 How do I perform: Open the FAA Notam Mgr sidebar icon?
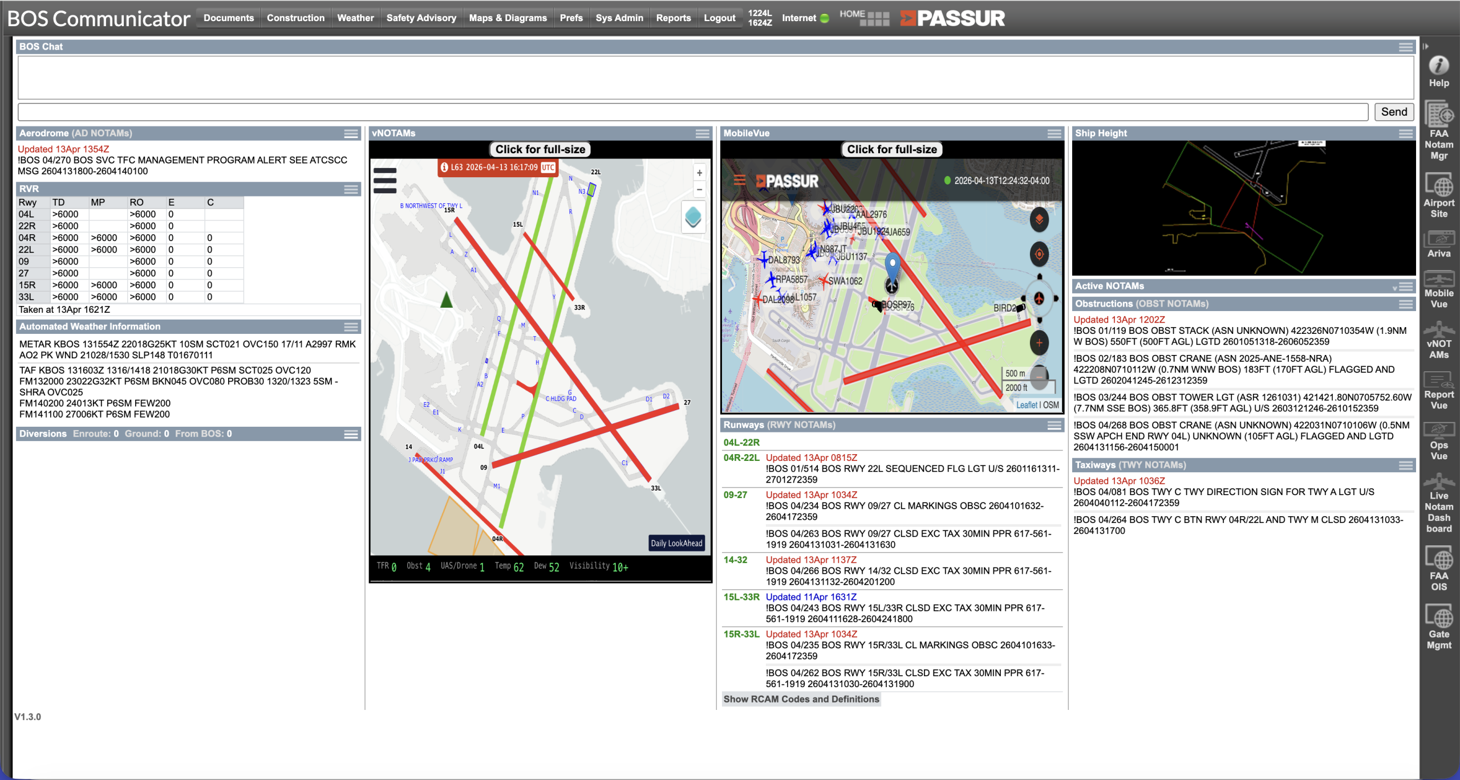pos(1438,116)
